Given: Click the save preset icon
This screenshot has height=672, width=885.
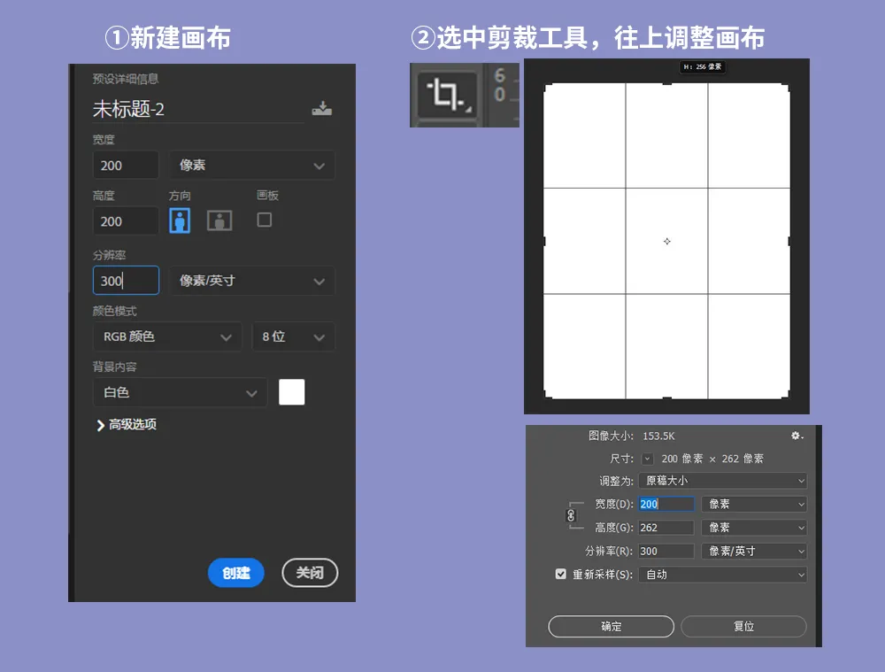Looking at the screenshot, I should pyautogui.click(x=321, y=109).
